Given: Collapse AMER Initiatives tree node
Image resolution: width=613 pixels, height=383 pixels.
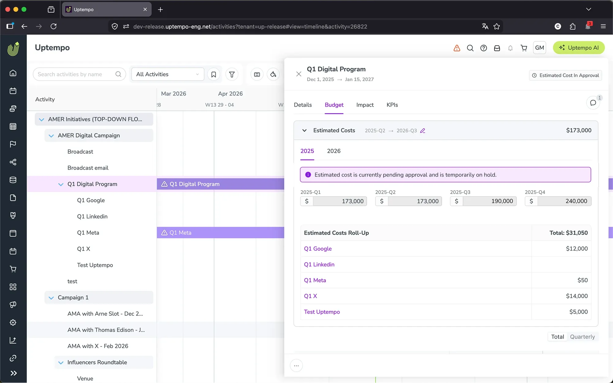Looking at the screenshot, I should [x=42, y=119].
